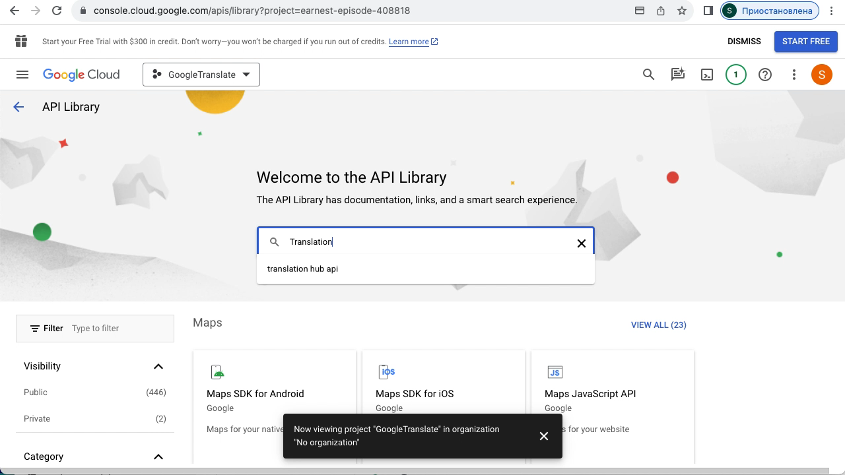Open the help question mark menu

point(764,75)
